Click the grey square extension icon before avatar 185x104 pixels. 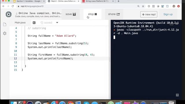(167, 6)
